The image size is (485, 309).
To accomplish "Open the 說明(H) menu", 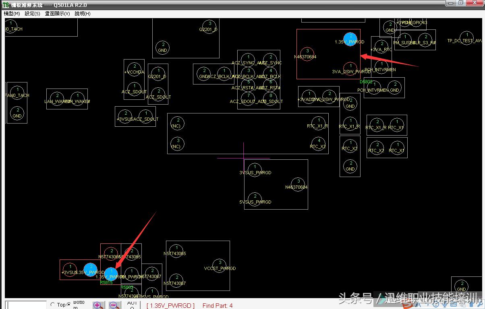I will (83, 13).
